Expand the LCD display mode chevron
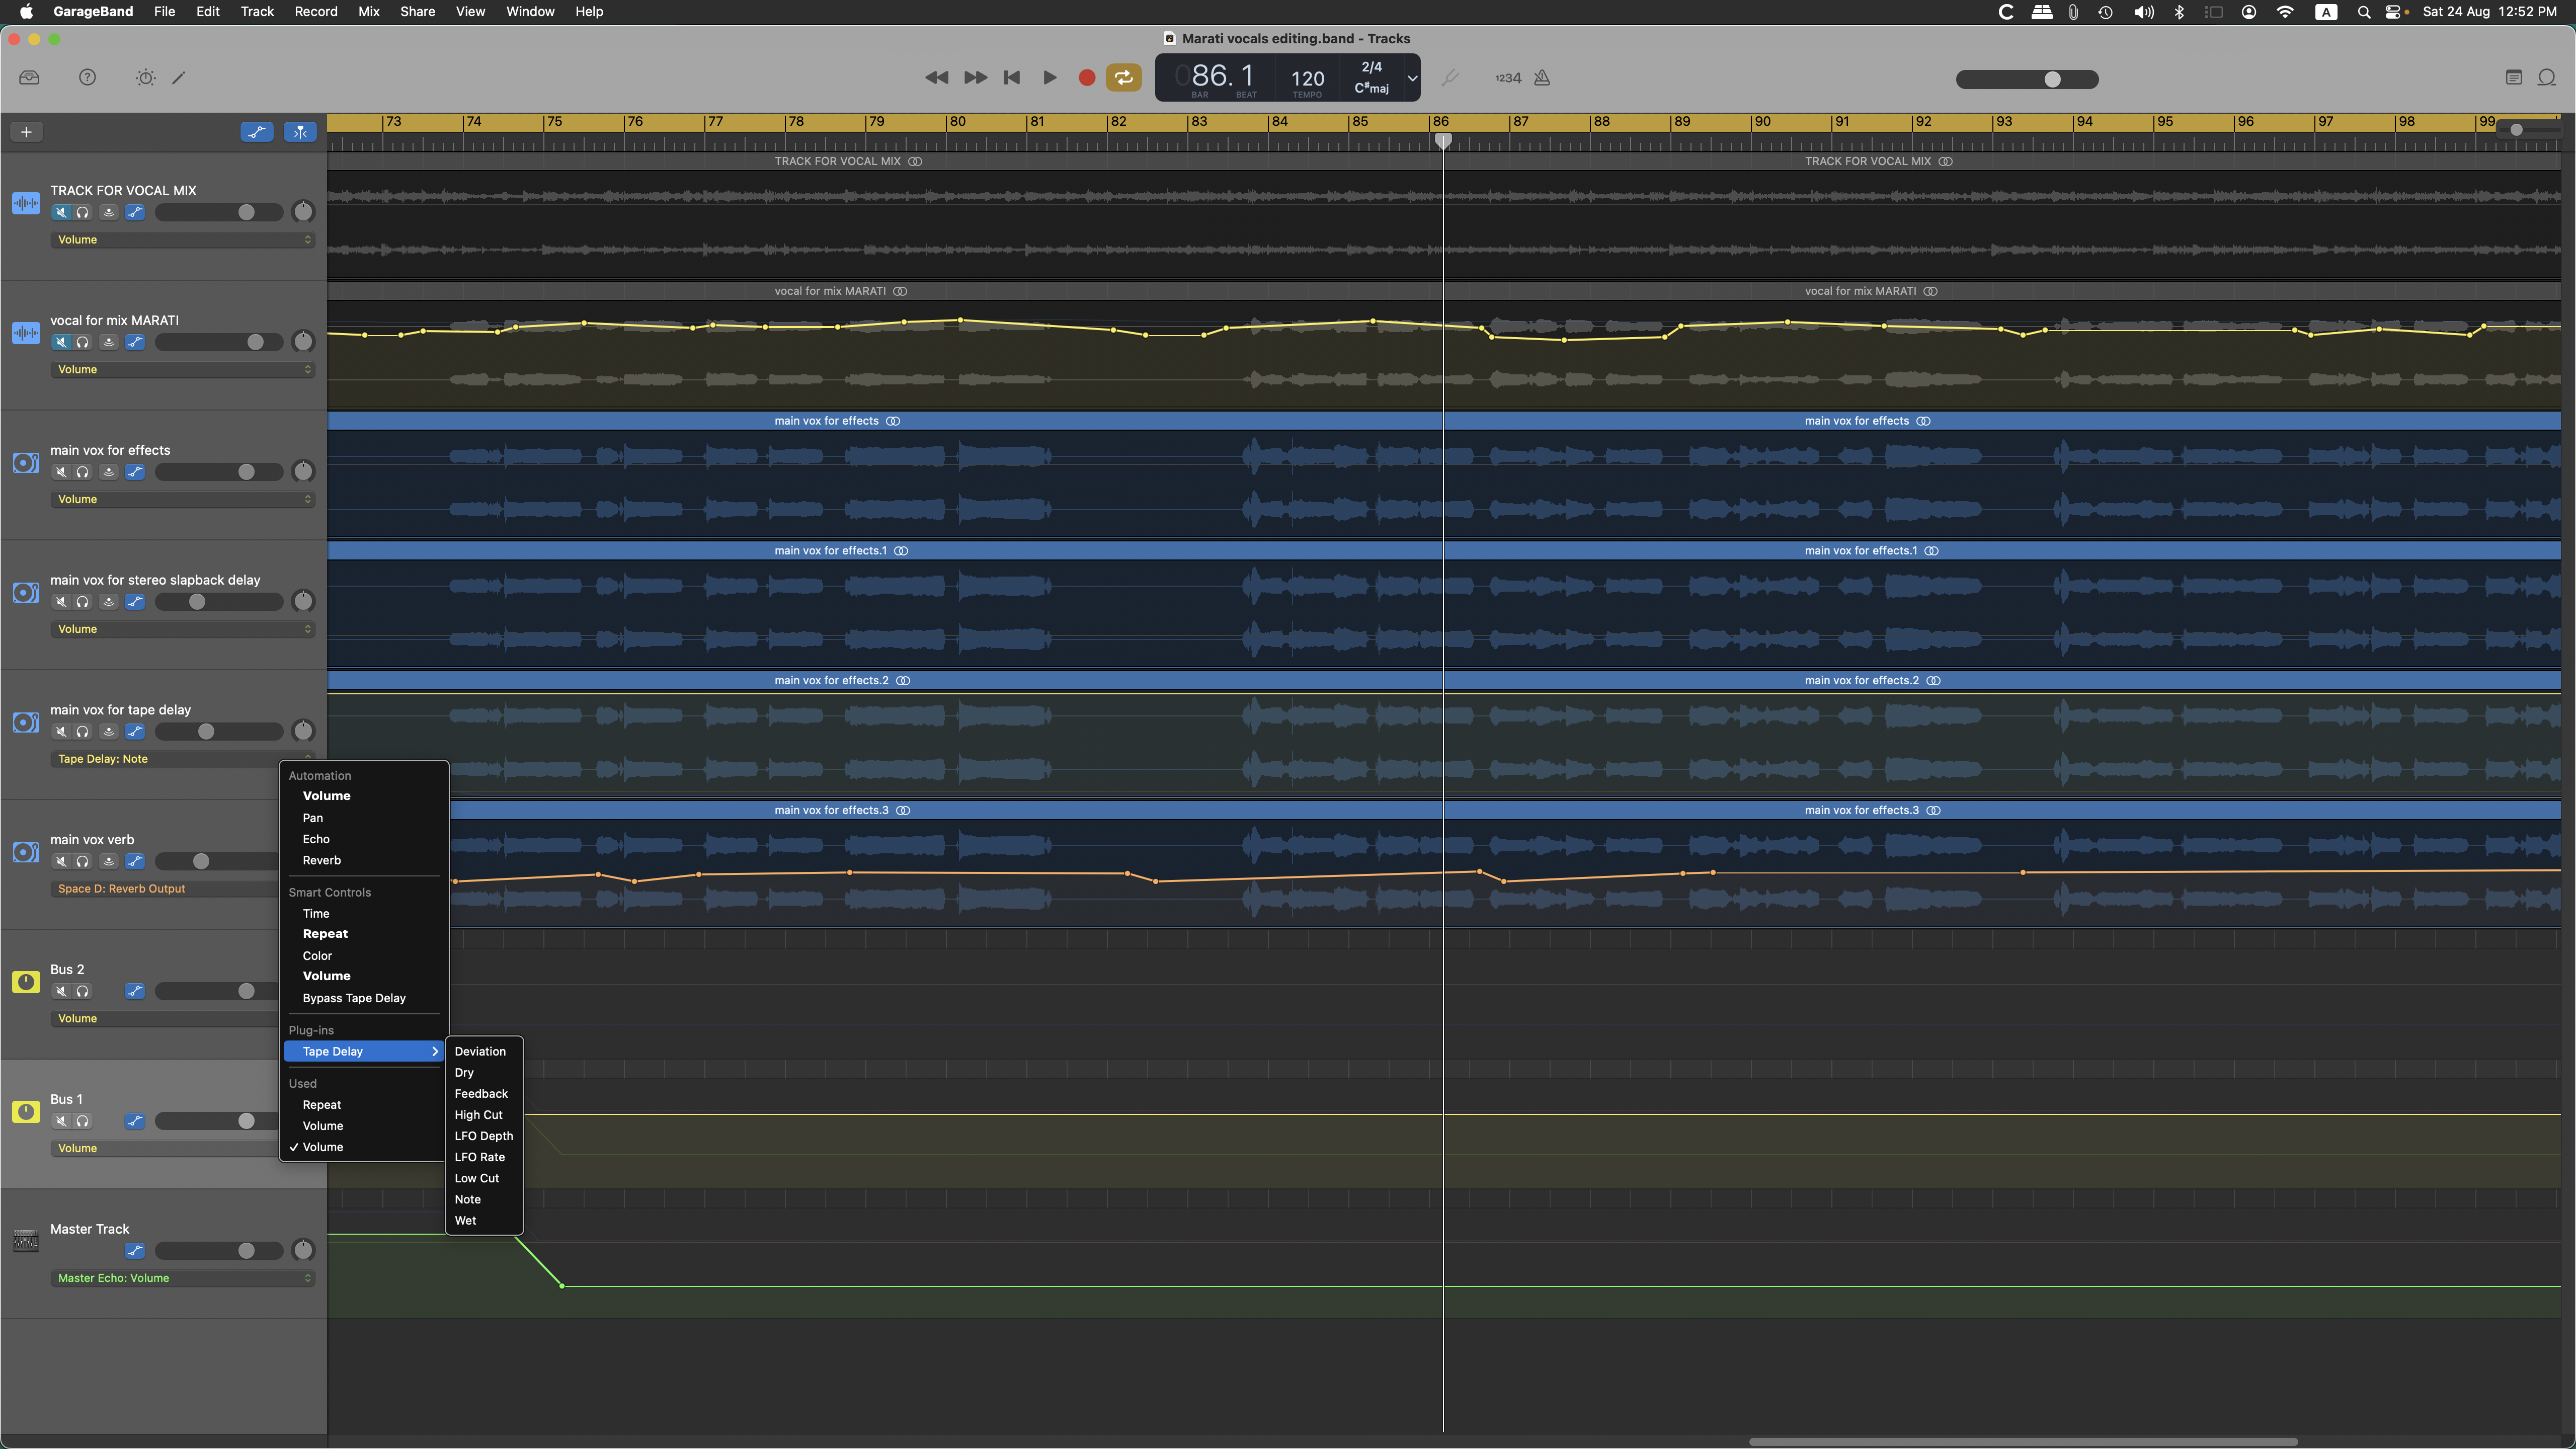The height and width of the screenshot is (1449, 2576). [x=1412, y=78]
